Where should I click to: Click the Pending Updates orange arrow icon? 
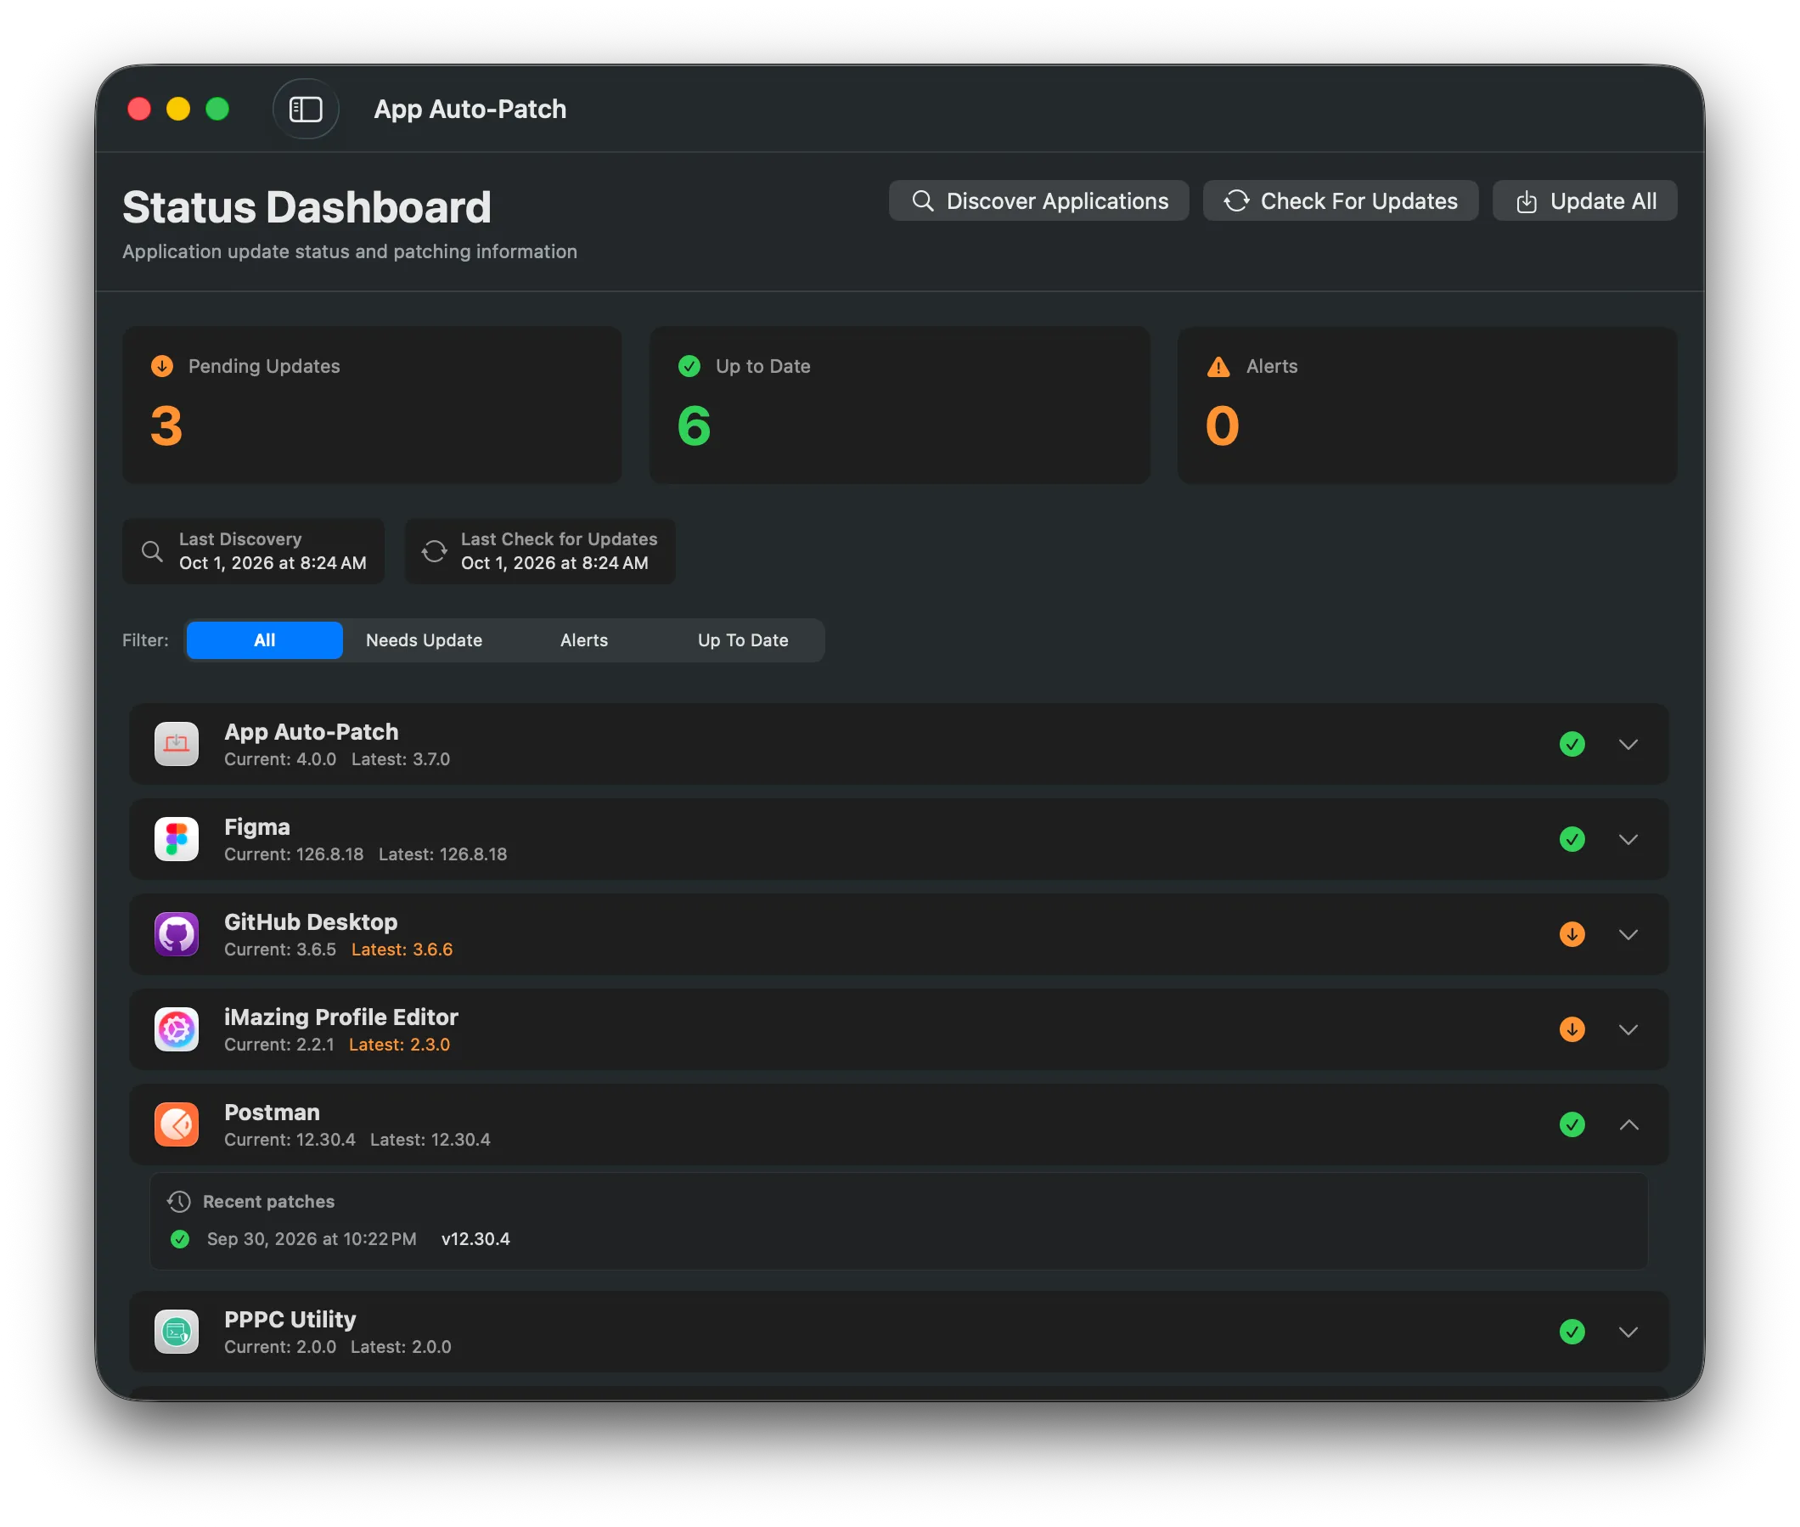(x=162, y=366)
